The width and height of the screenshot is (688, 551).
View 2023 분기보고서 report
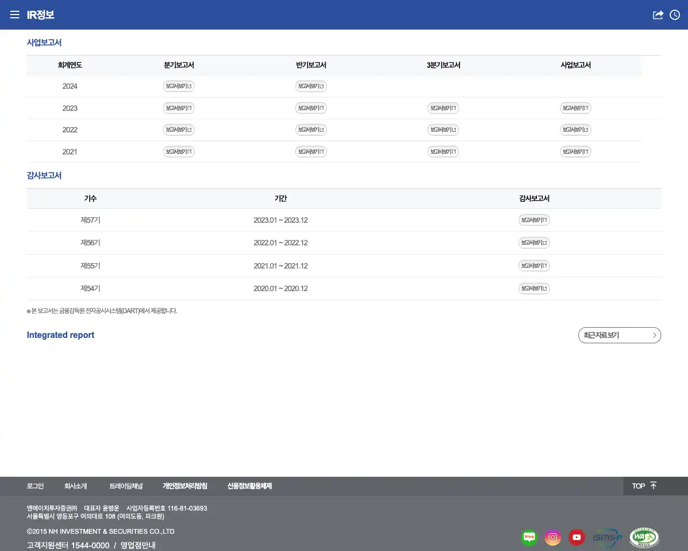(179, 108)
